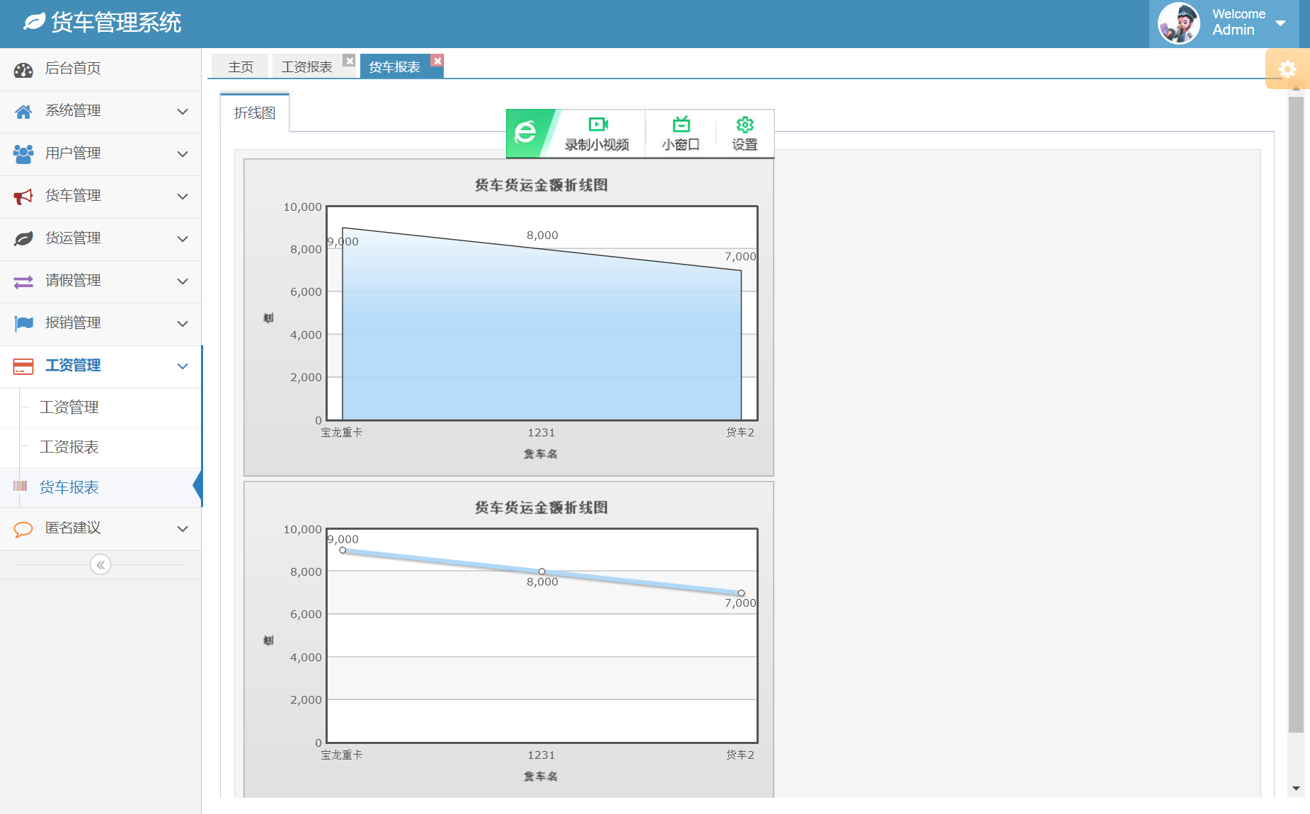
Task: Click the megaphone icon for 货车管理
Action: (23, 197)
